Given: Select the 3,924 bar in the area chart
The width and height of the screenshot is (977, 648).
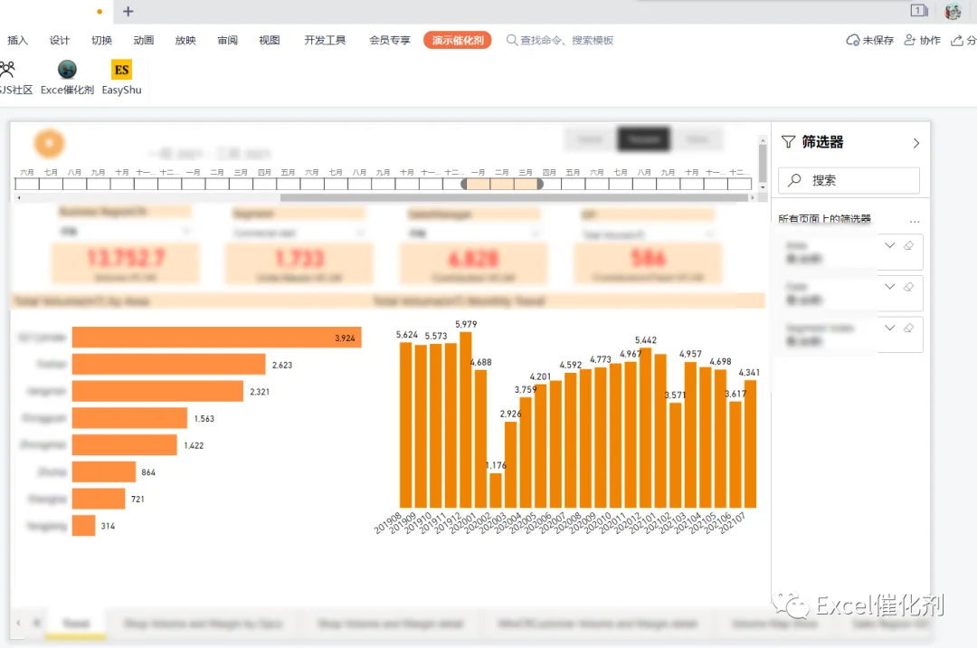Looking at the screenshot, I should [x=217, y=338].
